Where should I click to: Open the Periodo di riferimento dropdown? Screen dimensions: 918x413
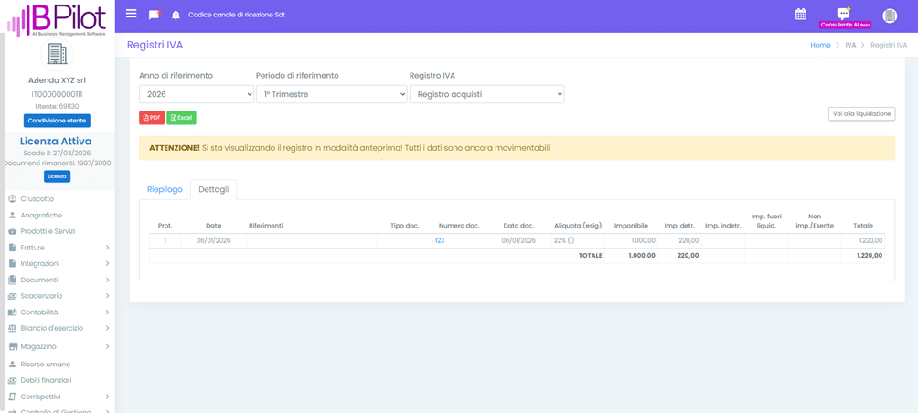click(x=331, y=94)
